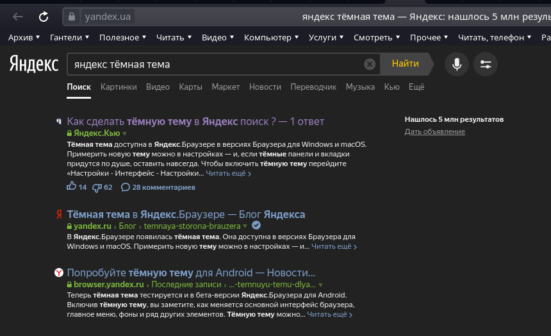Screen dimensions: 551x336
Task: Click the Яндекс logo
Action: [33, 64]
